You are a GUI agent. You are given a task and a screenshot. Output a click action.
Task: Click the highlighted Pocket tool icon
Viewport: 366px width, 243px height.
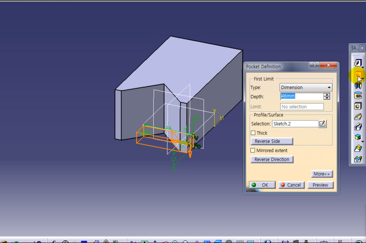[x=358, y=74]
